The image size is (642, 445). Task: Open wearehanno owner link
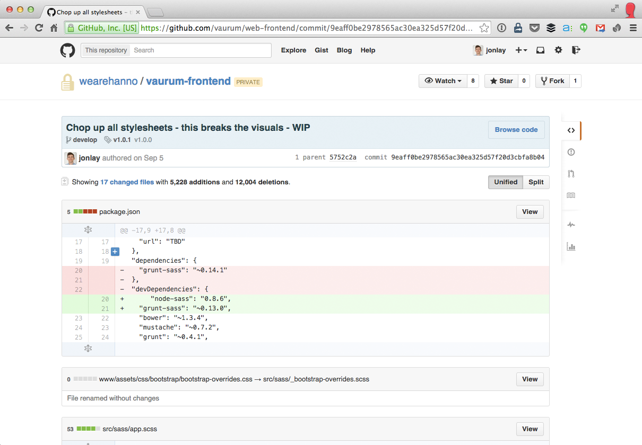click(108, 82)
